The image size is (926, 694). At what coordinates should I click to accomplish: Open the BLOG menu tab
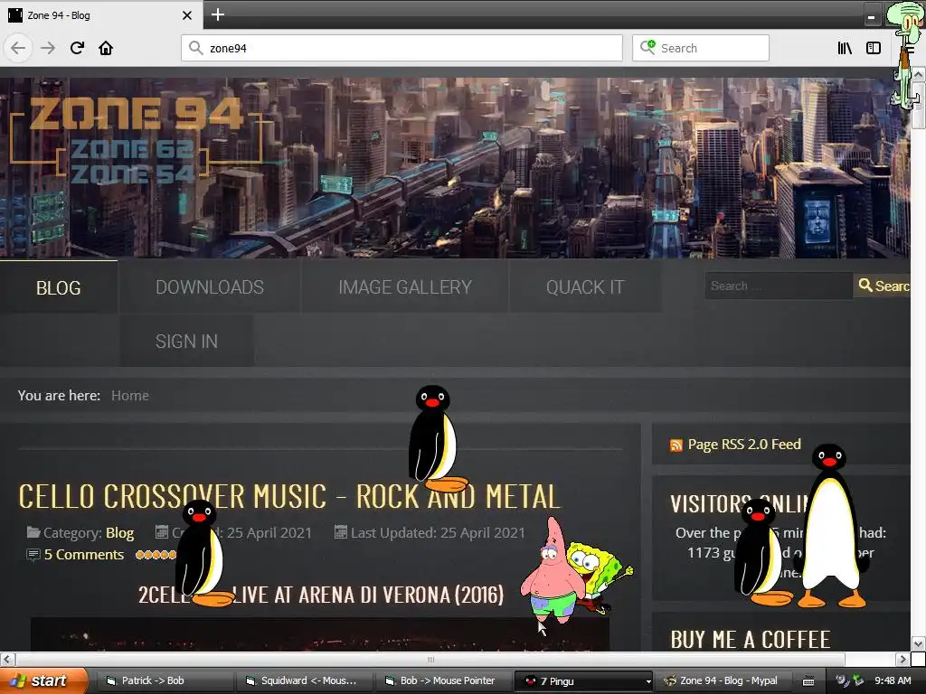click(59, 287)
